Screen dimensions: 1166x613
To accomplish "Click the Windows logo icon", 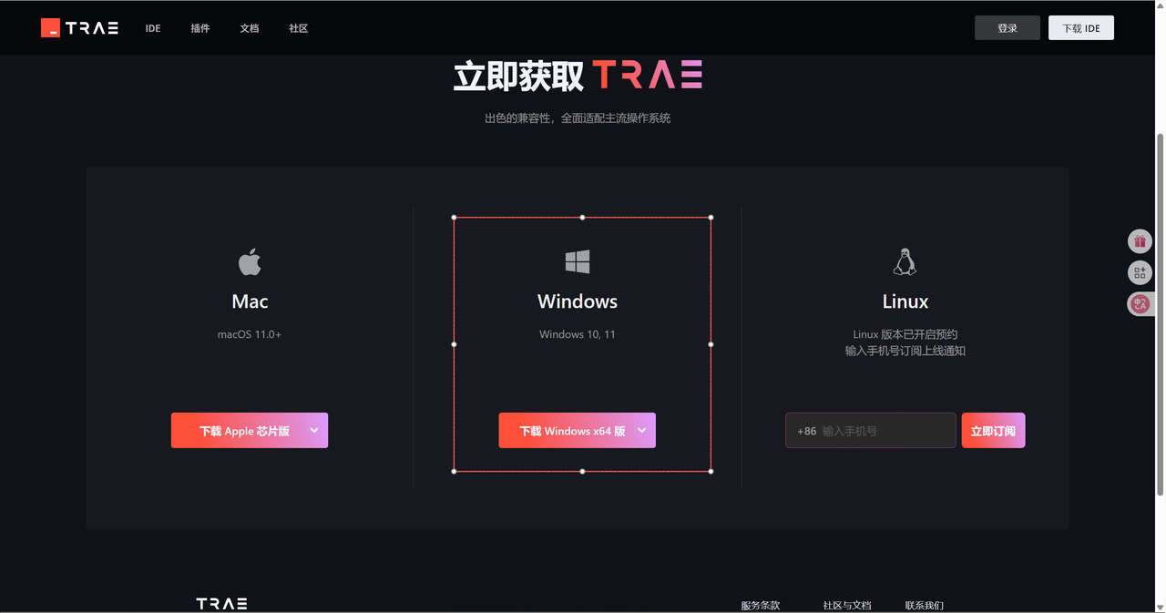I will 578,262.
